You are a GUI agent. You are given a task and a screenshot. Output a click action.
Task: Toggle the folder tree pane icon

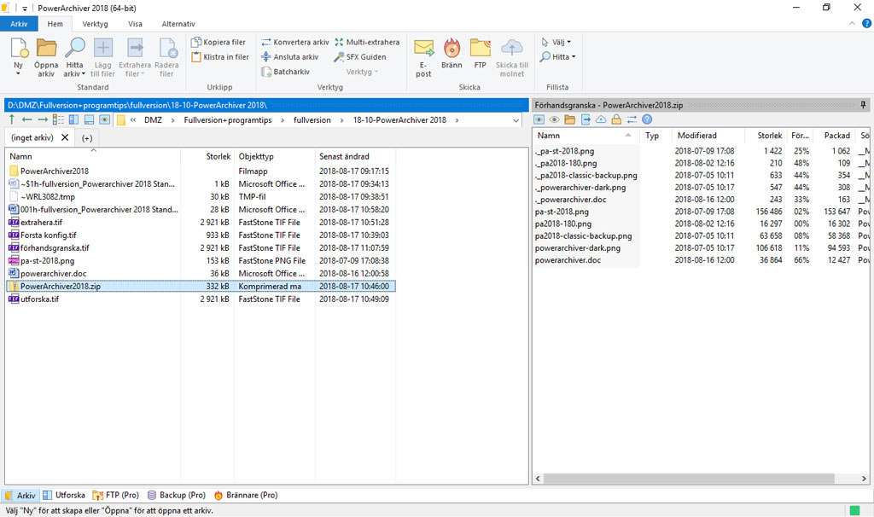[x=73, y=119]
